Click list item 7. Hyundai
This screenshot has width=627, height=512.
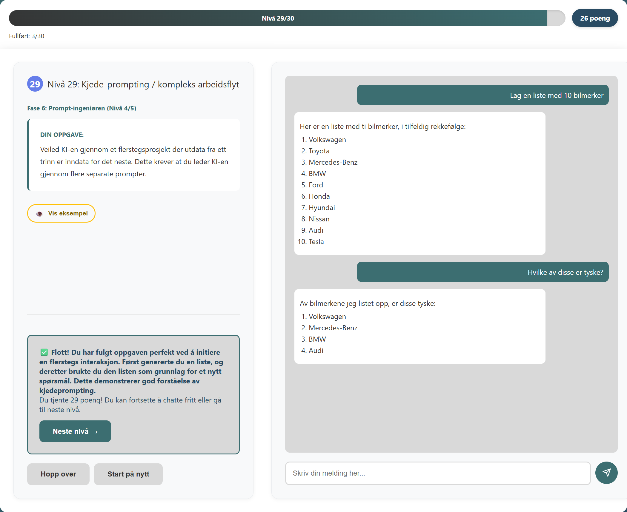(318, 208)
